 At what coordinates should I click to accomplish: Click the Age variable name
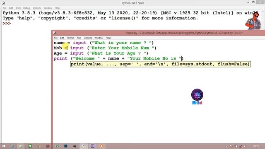click(58, 53)
